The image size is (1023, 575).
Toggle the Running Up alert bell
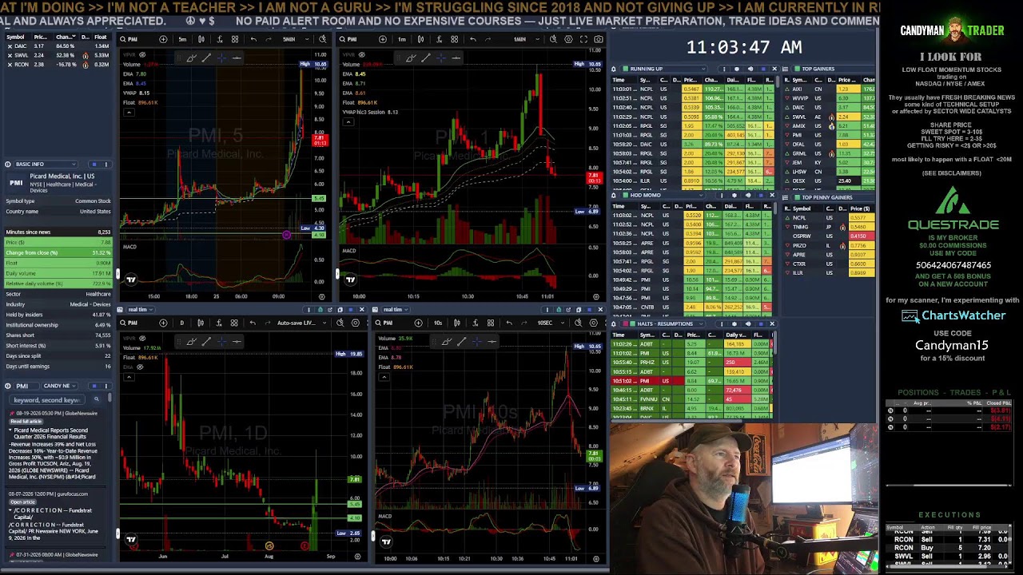pyautogui.click(x=613, y=69)
